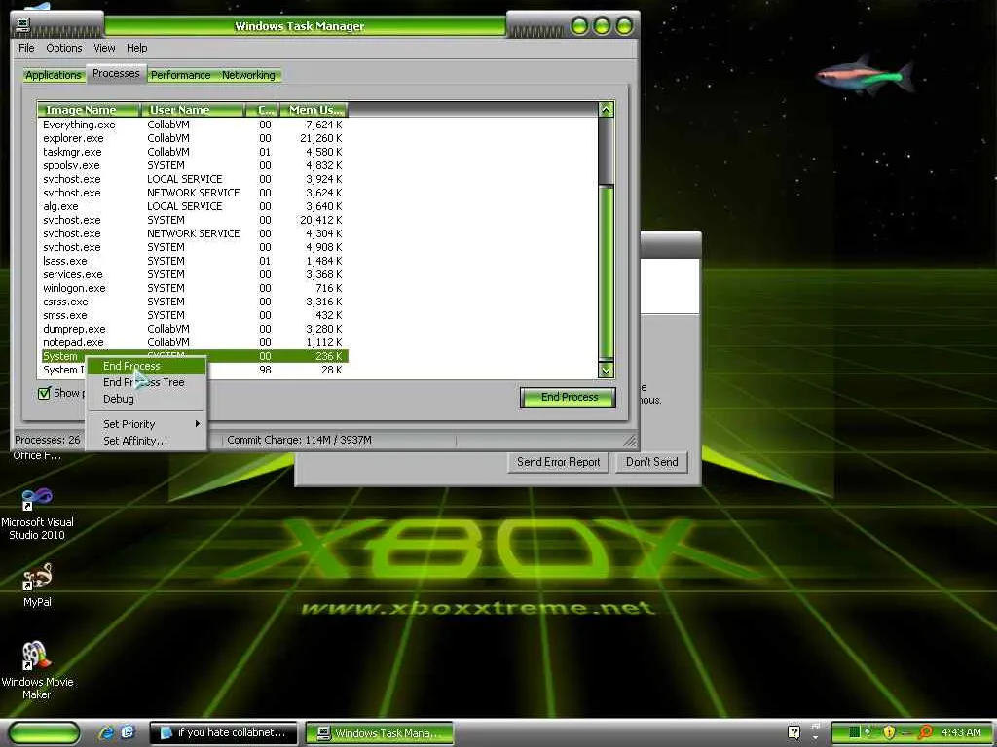
Task: Click the orange Everything search tray icon
Action: pyautogui.click(x=926, y=732)
